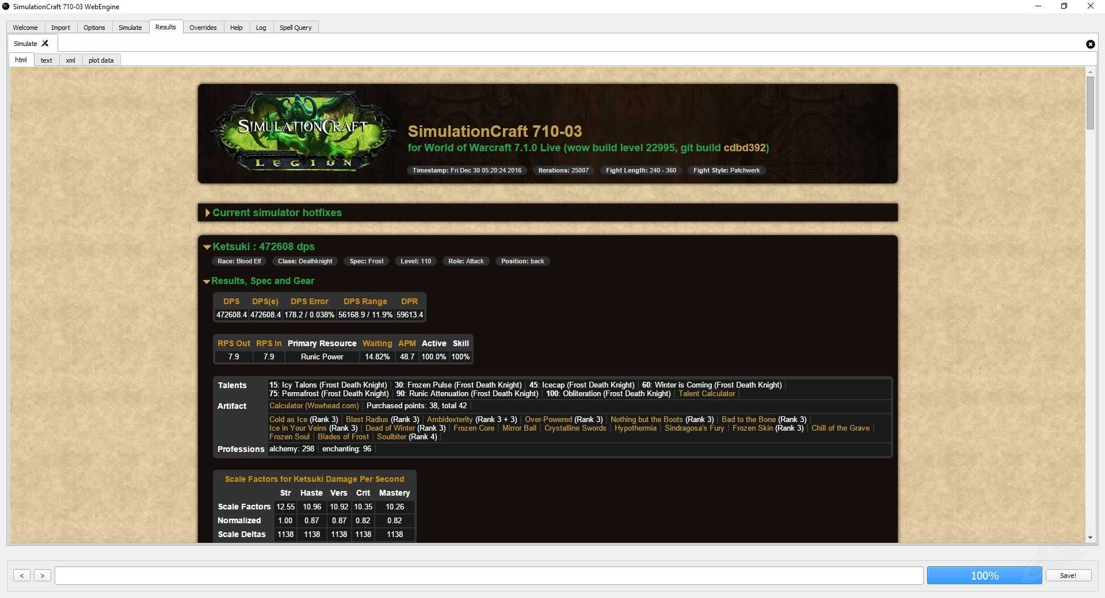Switch to text output tab
1105x598 pixels.
click(47, 60)
